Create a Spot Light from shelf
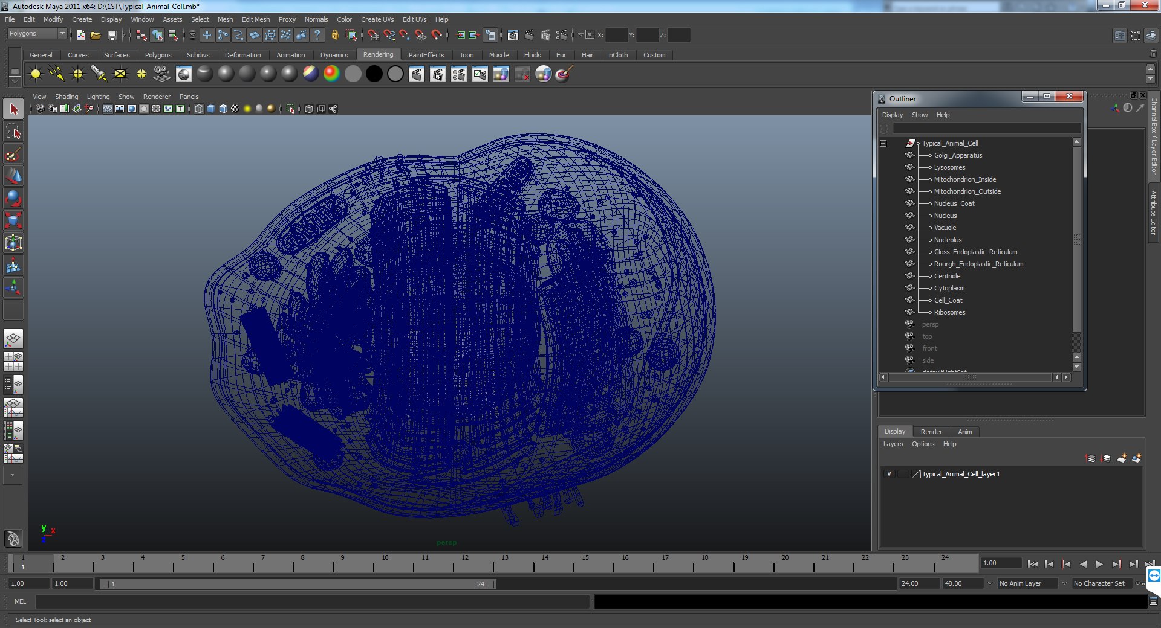This screenshot has width=1161, height=628. (99, 74)
